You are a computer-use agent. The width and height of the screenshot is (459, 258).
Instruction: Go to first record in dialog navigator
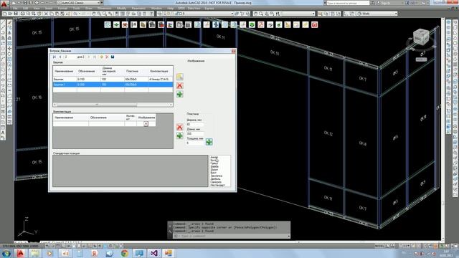(x=55, y=57)
